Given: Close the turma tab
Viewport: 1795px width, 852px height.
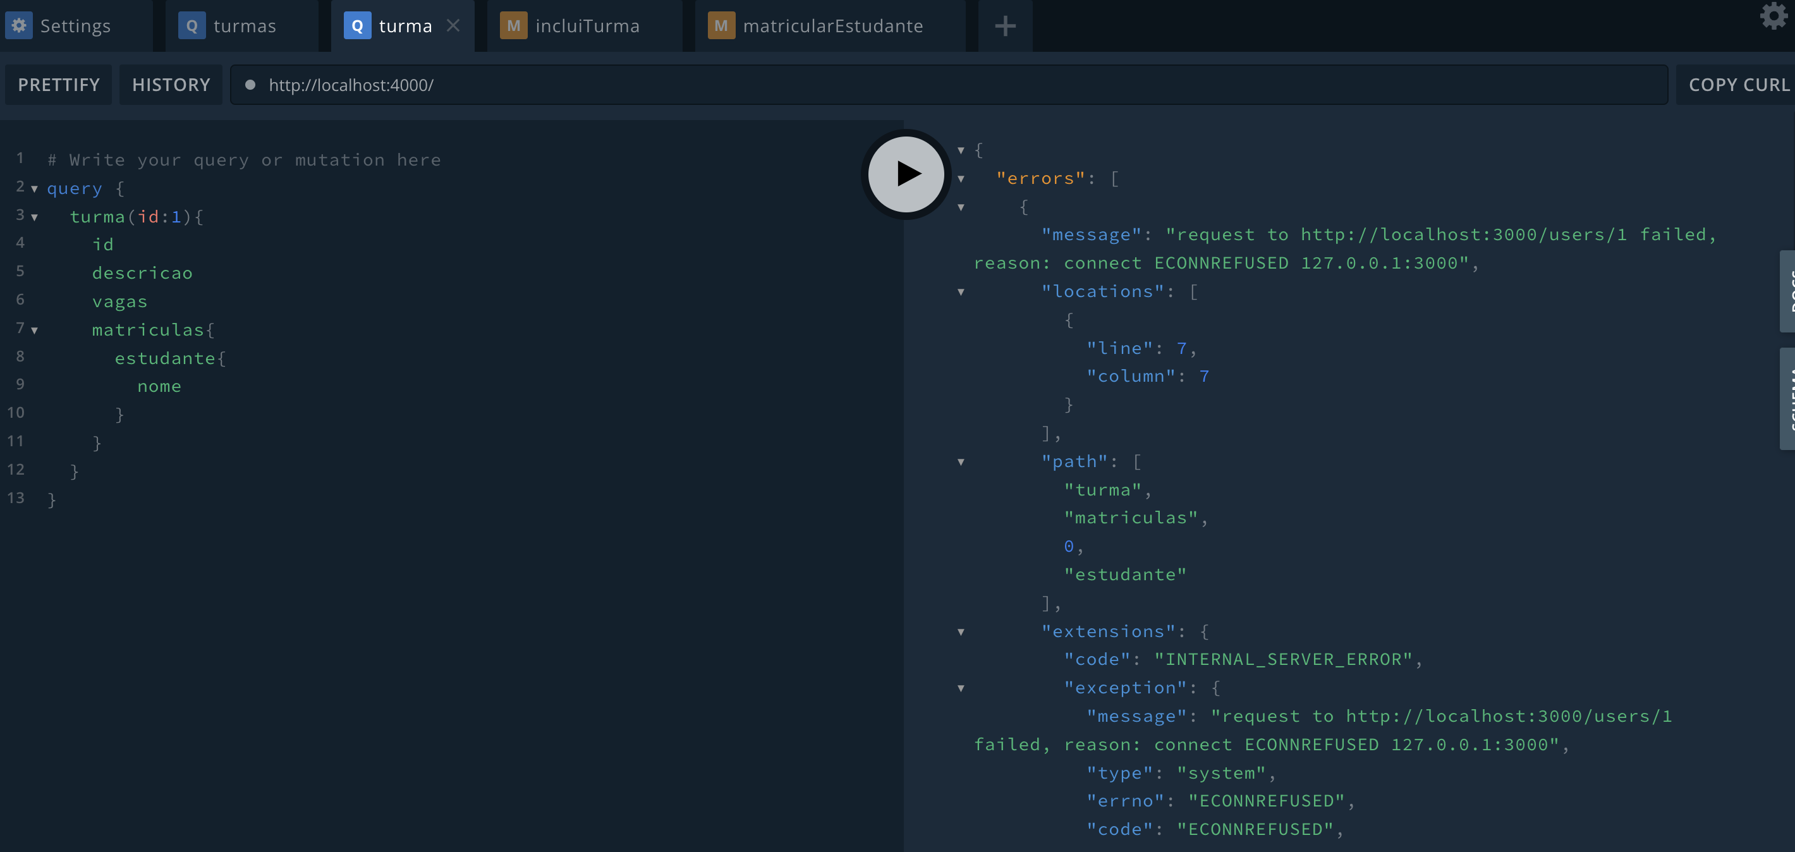Looking at the screenshot, I should click(453, 26).
